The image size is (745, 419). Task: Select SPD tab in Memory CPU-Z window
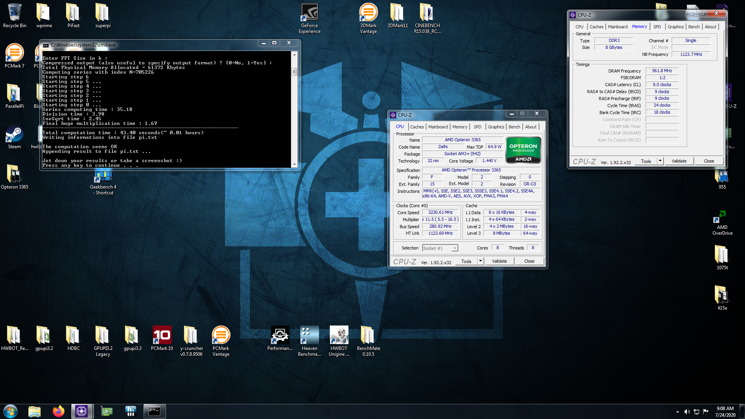pos(657,27)
